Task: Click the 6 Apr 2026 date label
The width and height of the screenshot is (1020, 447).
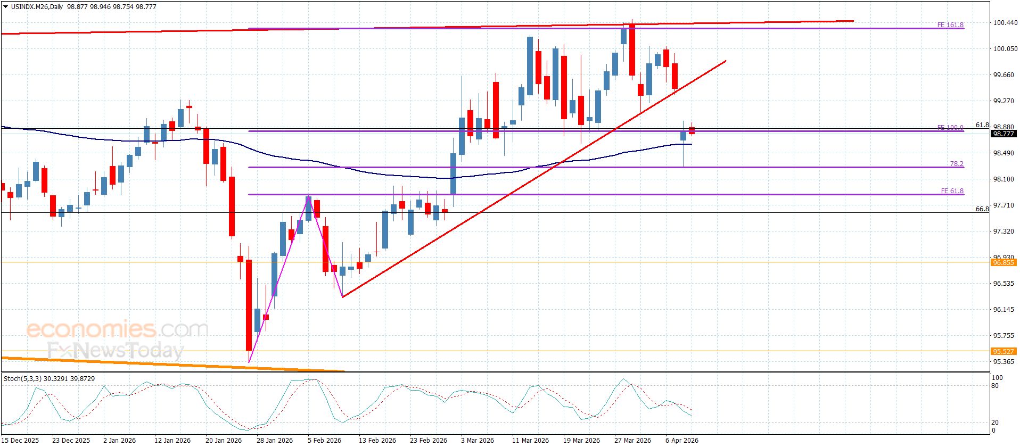Action: pyautogui.click(x=681, y=440)
